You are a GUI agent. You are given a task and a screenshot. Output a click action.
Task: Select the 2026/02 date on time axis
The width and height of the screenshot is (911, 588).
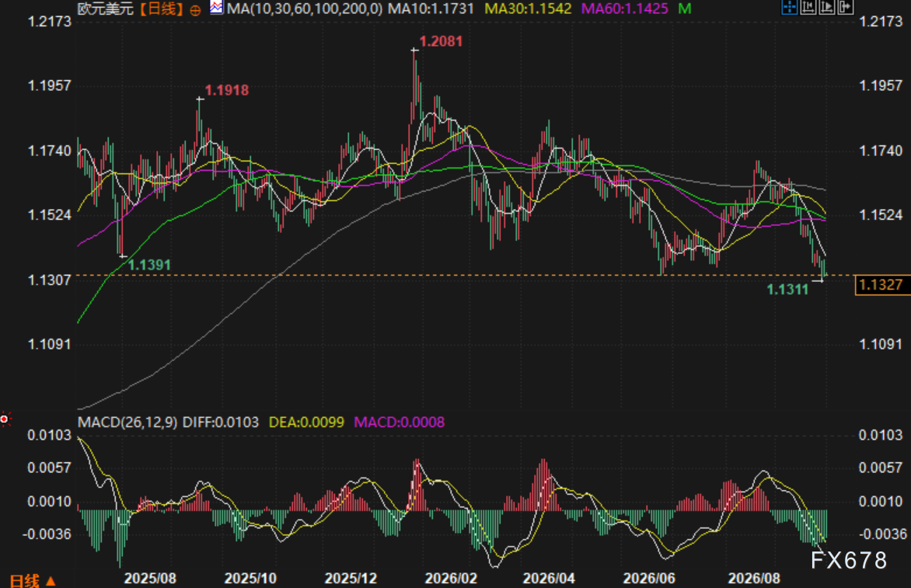click(451, 579)
